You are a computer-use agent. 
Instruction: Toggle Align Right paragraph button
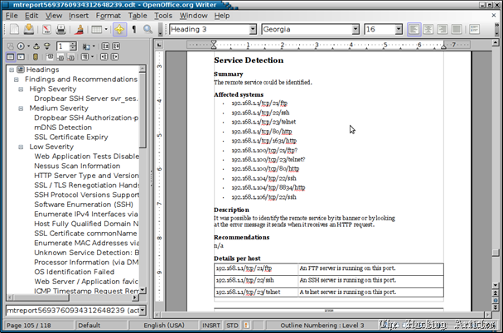pos(442,29)
